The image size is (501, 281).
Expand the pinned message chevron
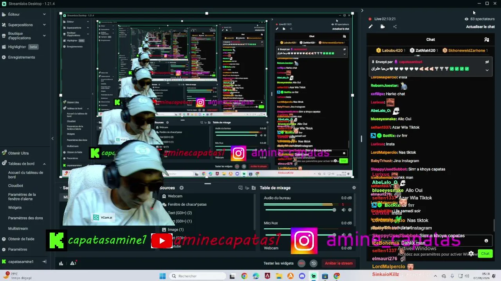[x=487, y=70]
